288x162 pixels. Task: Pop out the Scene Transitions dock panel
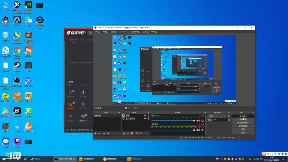pos(229,112)
